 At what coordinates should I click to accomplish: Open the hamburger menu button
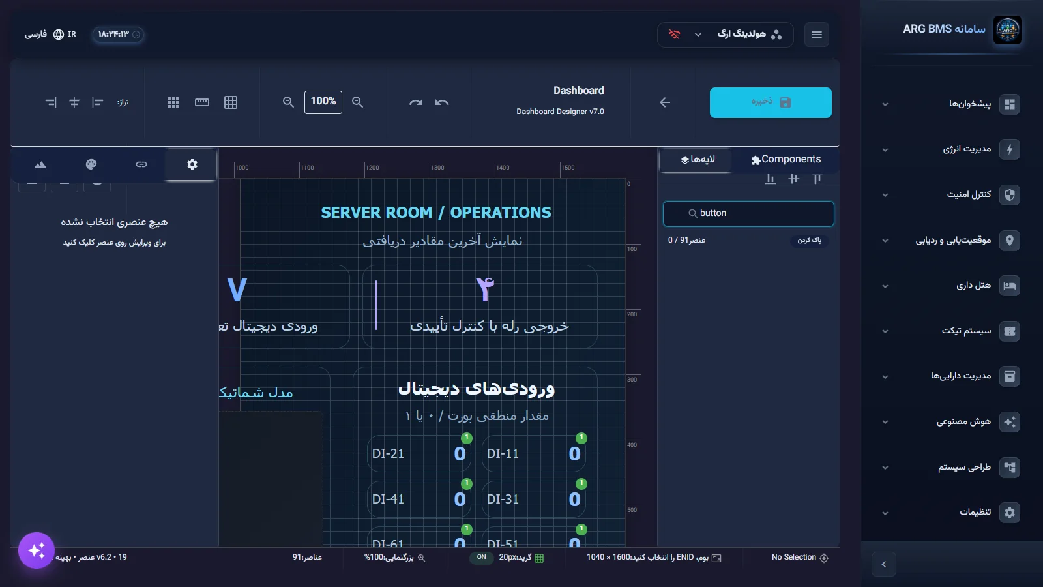[817, 35]
